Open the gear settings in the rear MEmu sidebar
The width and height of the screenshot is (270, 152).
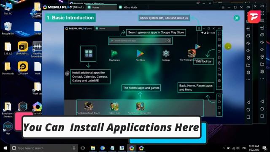coord(262,71)
